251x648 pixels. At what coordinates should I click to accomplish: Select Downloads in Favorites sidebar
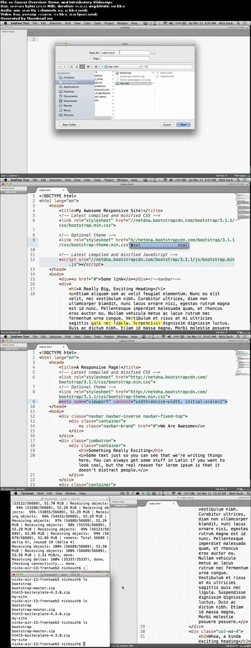(70, 101)
